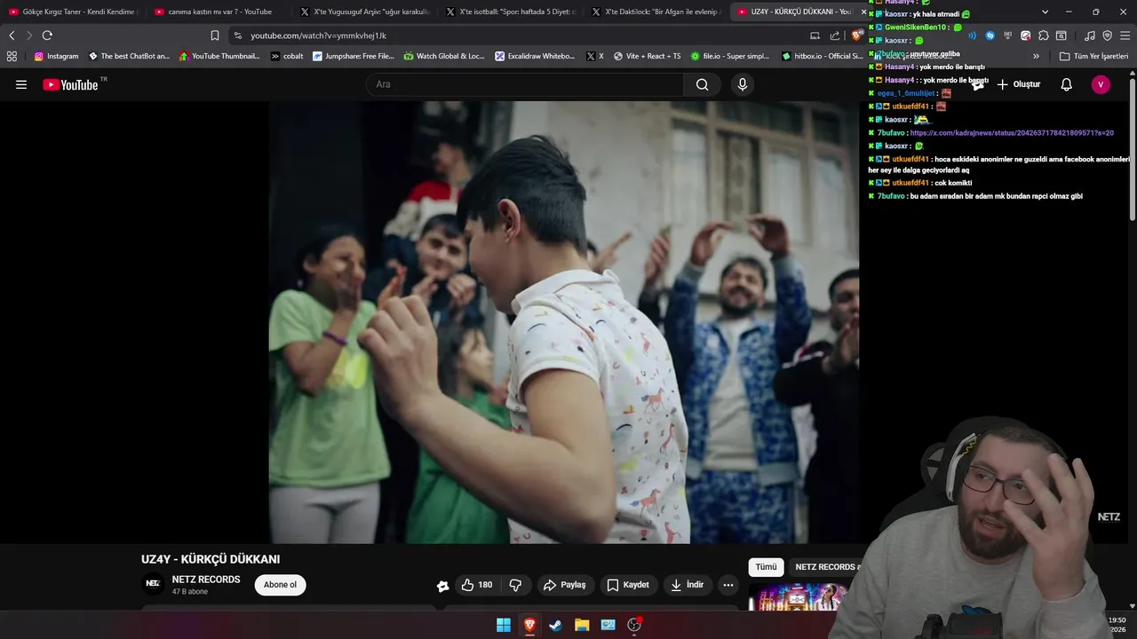Open YouTube notifications bell
This screenshot has height=639, width=1137.
point(1067,84)
